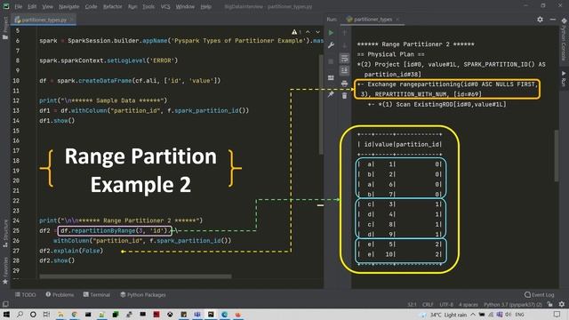The width and height of the screenshot is (569, 320).
Task: Open the View menu
Action: (47, 6)
